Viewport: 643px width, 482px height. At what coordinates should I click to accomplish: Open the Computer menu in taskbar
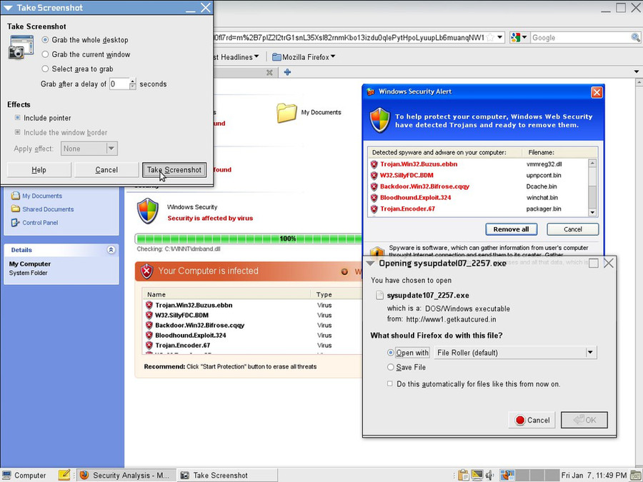point(24,475)
